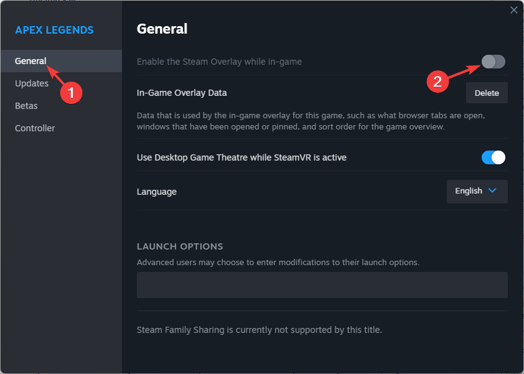Viewport: 524px width, 374px height.
Task: Click the APEX LEGENDS game title
Action: 54,29
